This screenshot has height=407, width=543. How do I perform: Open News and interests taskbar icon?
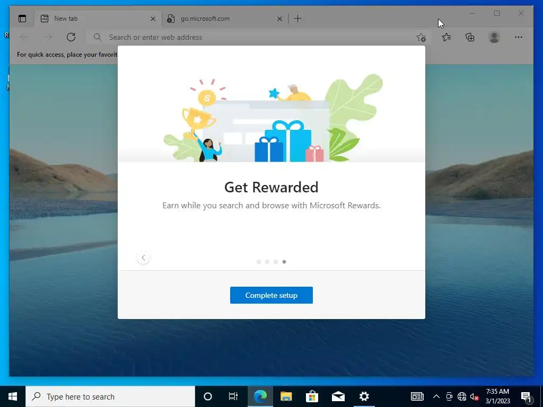click(417, 396)
